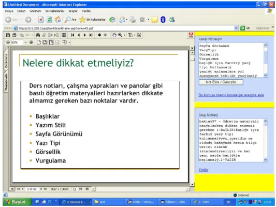Click the Print icon in PDF toolbar

[x=14, y=35]
